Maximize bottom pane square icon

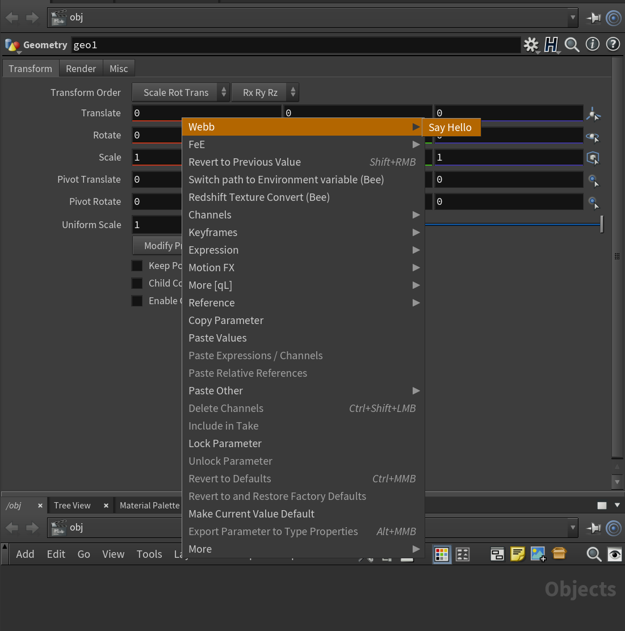point(602,506)
